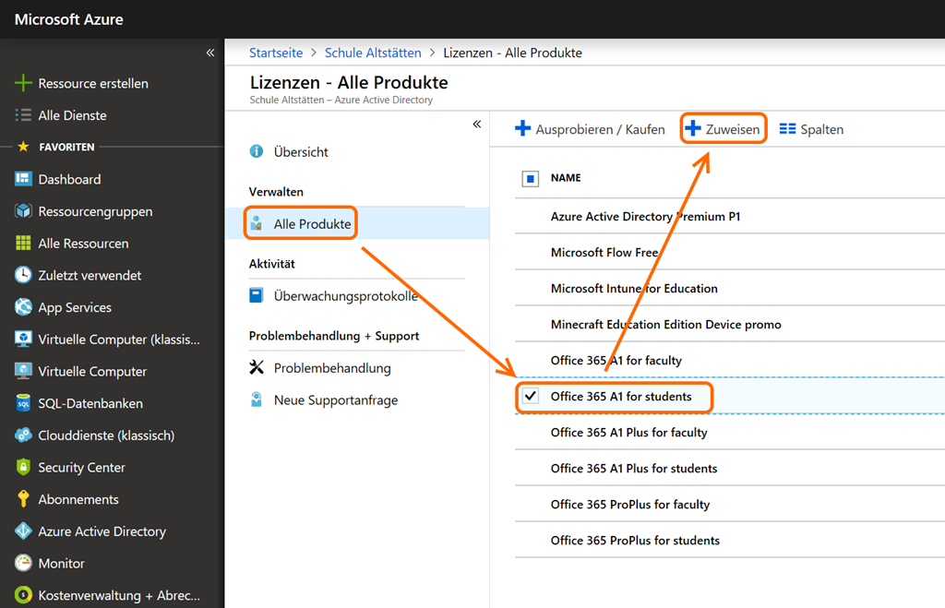Collapse the Lizenzen navigation pane
This screenshot has width=945, height=608.
pyautogui.click(x=477, y=124)
